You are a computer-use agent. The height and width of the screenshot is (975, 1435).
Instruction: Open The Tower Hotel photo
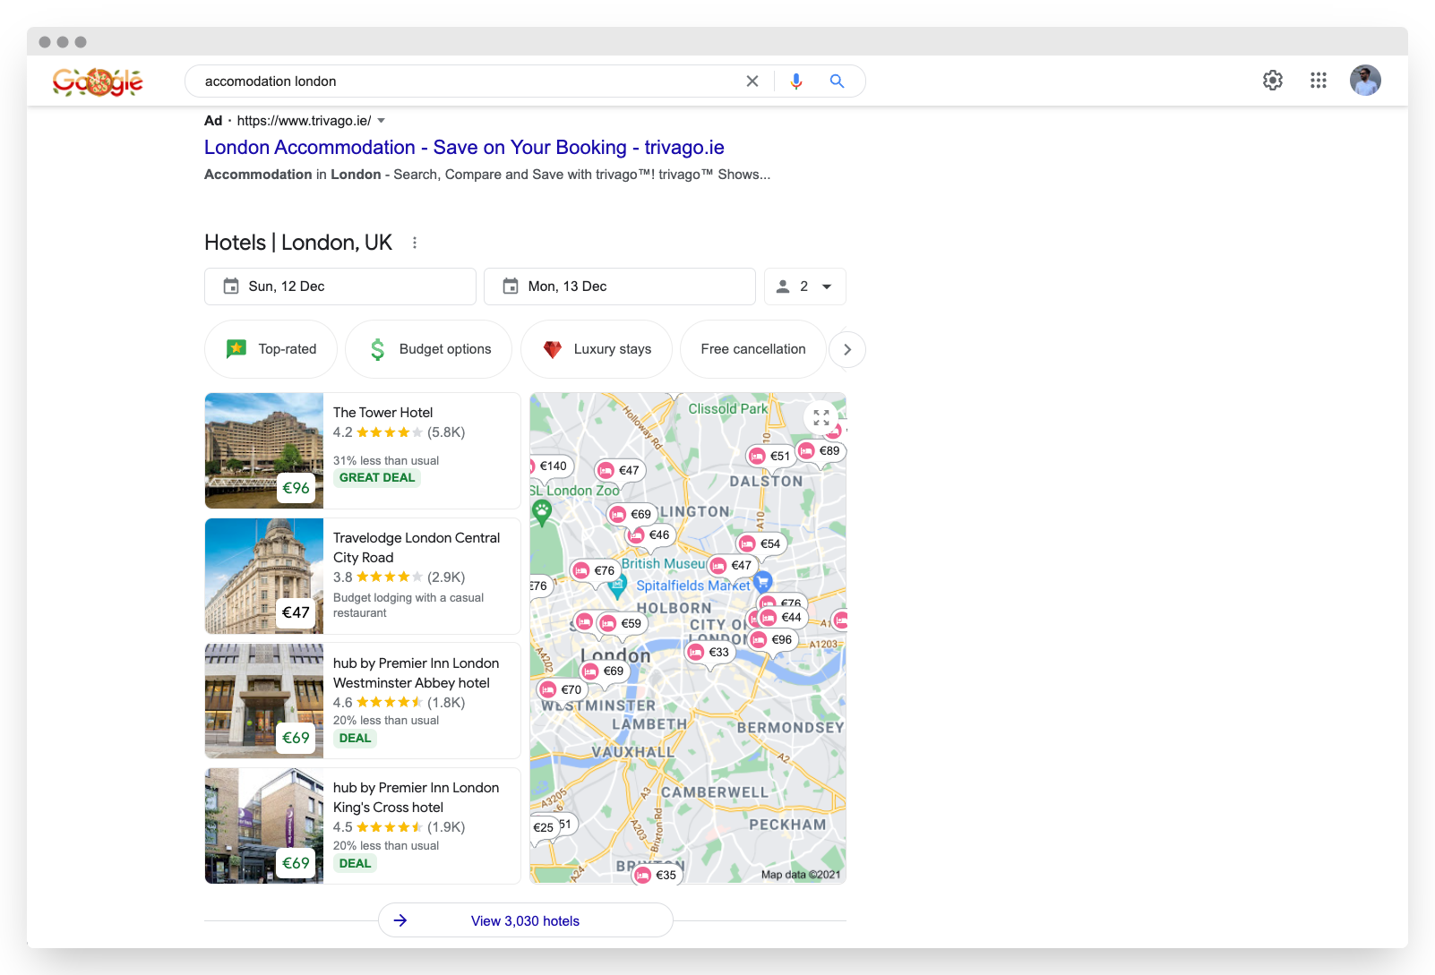pyautogui.click(x=264, y=451)
